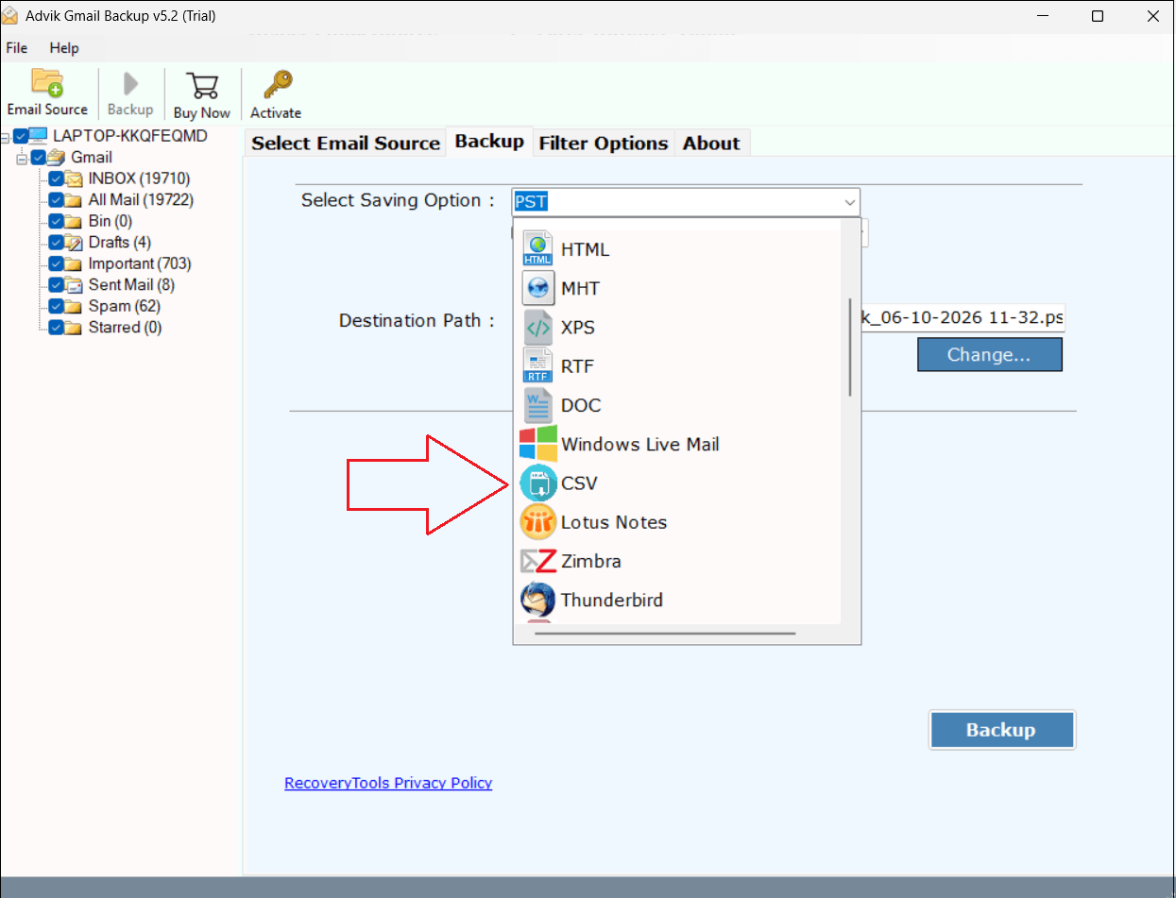Switch to Select Email Source tab
1176x898 pixels.
pos(346,143)
